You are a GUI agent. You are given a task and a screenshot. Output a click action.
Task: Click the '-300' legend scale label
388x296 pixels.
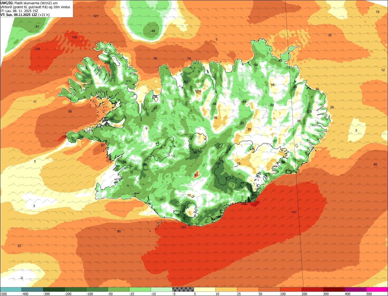(46, 294)
